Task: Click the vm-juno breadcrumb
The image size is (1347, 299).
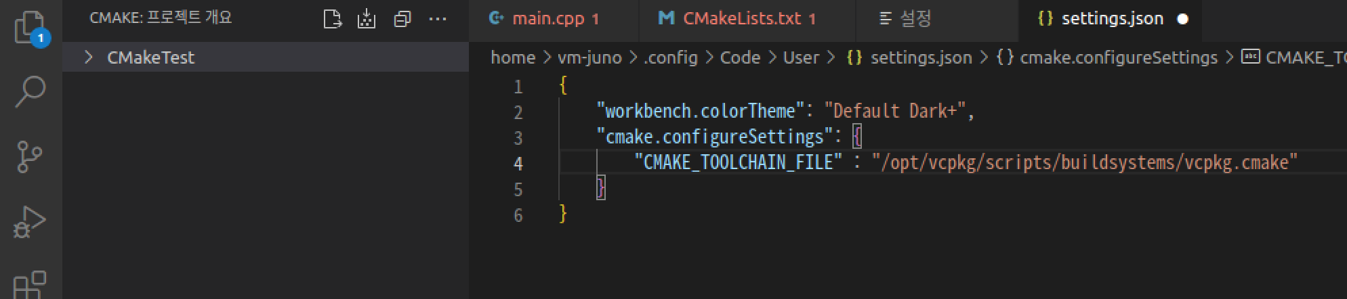Action: pos(589,57)
